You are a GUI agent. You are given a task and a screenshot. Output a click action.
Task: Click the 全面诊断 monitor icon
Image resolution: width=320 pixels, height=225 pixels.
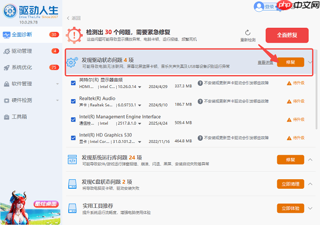[6, 35]
